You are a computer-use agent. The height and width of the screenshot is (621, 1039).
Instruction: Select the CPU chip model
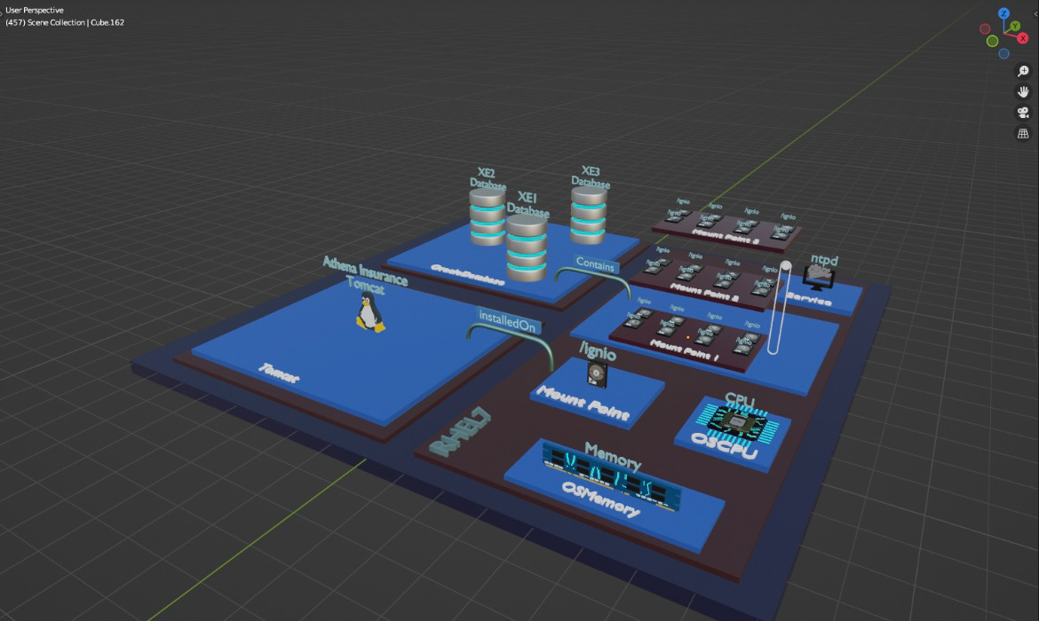[x=736, y=422]
